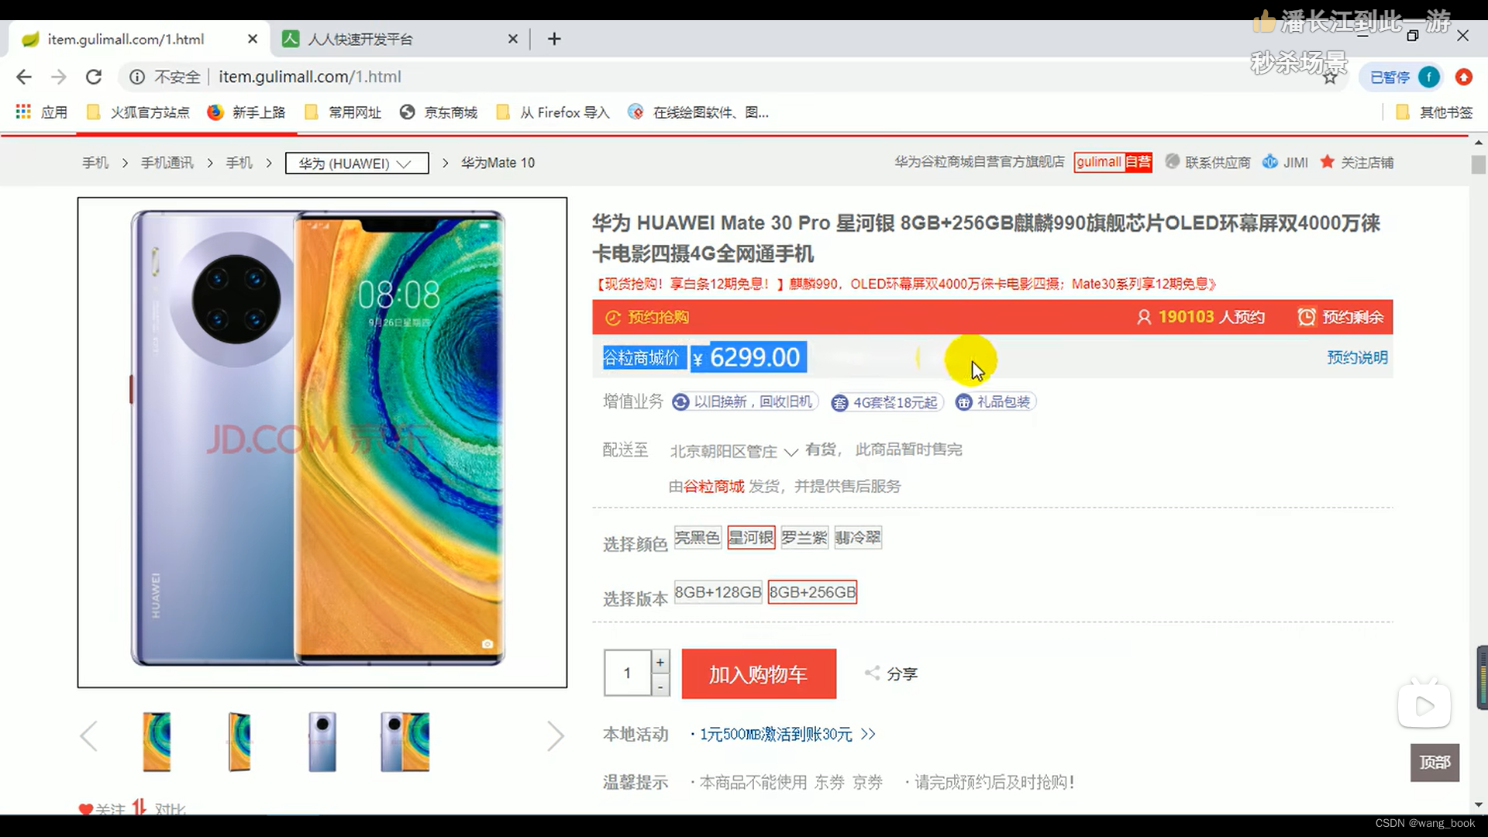Select 4G套餐18元起 service
1488x837 pixels.
coord(886,402)
